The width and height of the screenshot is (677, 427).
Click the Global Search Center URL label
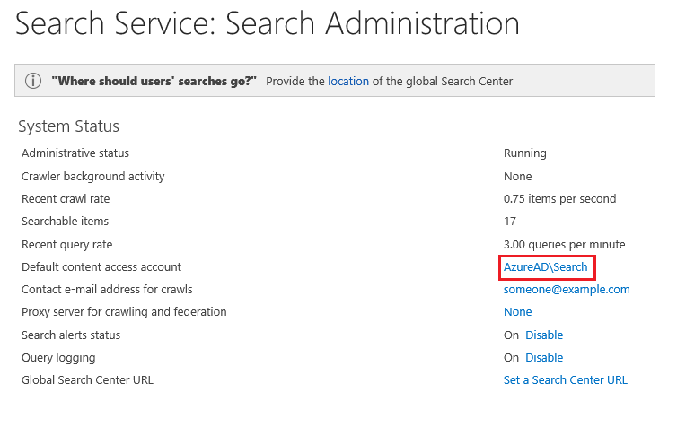click(87, 380)
